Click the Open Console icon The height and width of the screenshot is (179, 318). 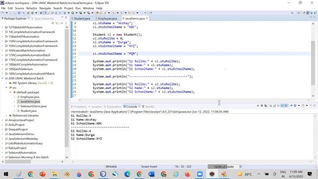point(303,105)
